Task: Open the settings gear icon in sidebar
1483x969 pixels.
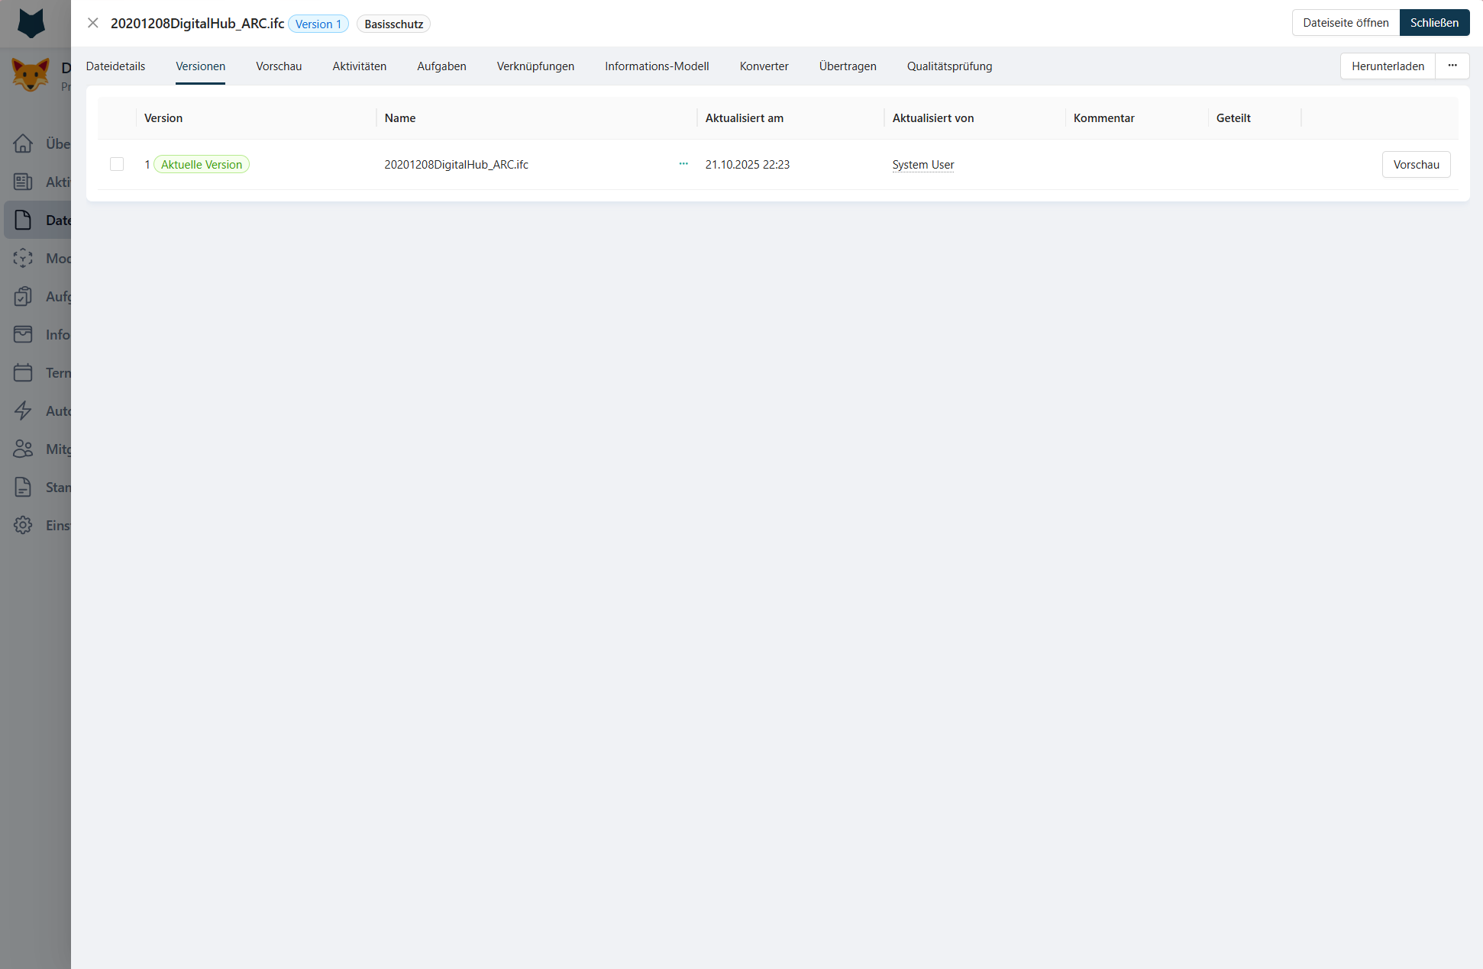Action: click(23, 525)
